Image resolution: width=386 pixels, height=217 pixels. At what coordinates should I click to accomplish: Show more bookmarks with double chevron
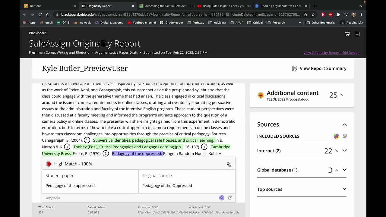300,23
